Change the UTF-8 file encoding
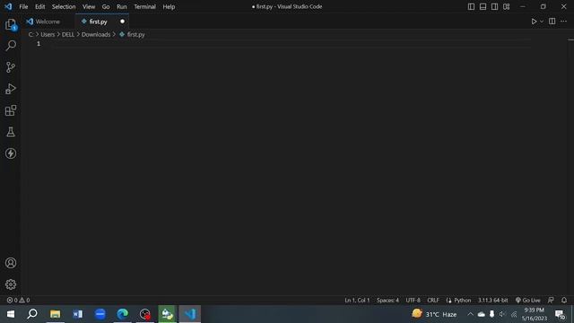Image resolution: width=574 pixels, height=323 pixels. [x=413, y=301]
